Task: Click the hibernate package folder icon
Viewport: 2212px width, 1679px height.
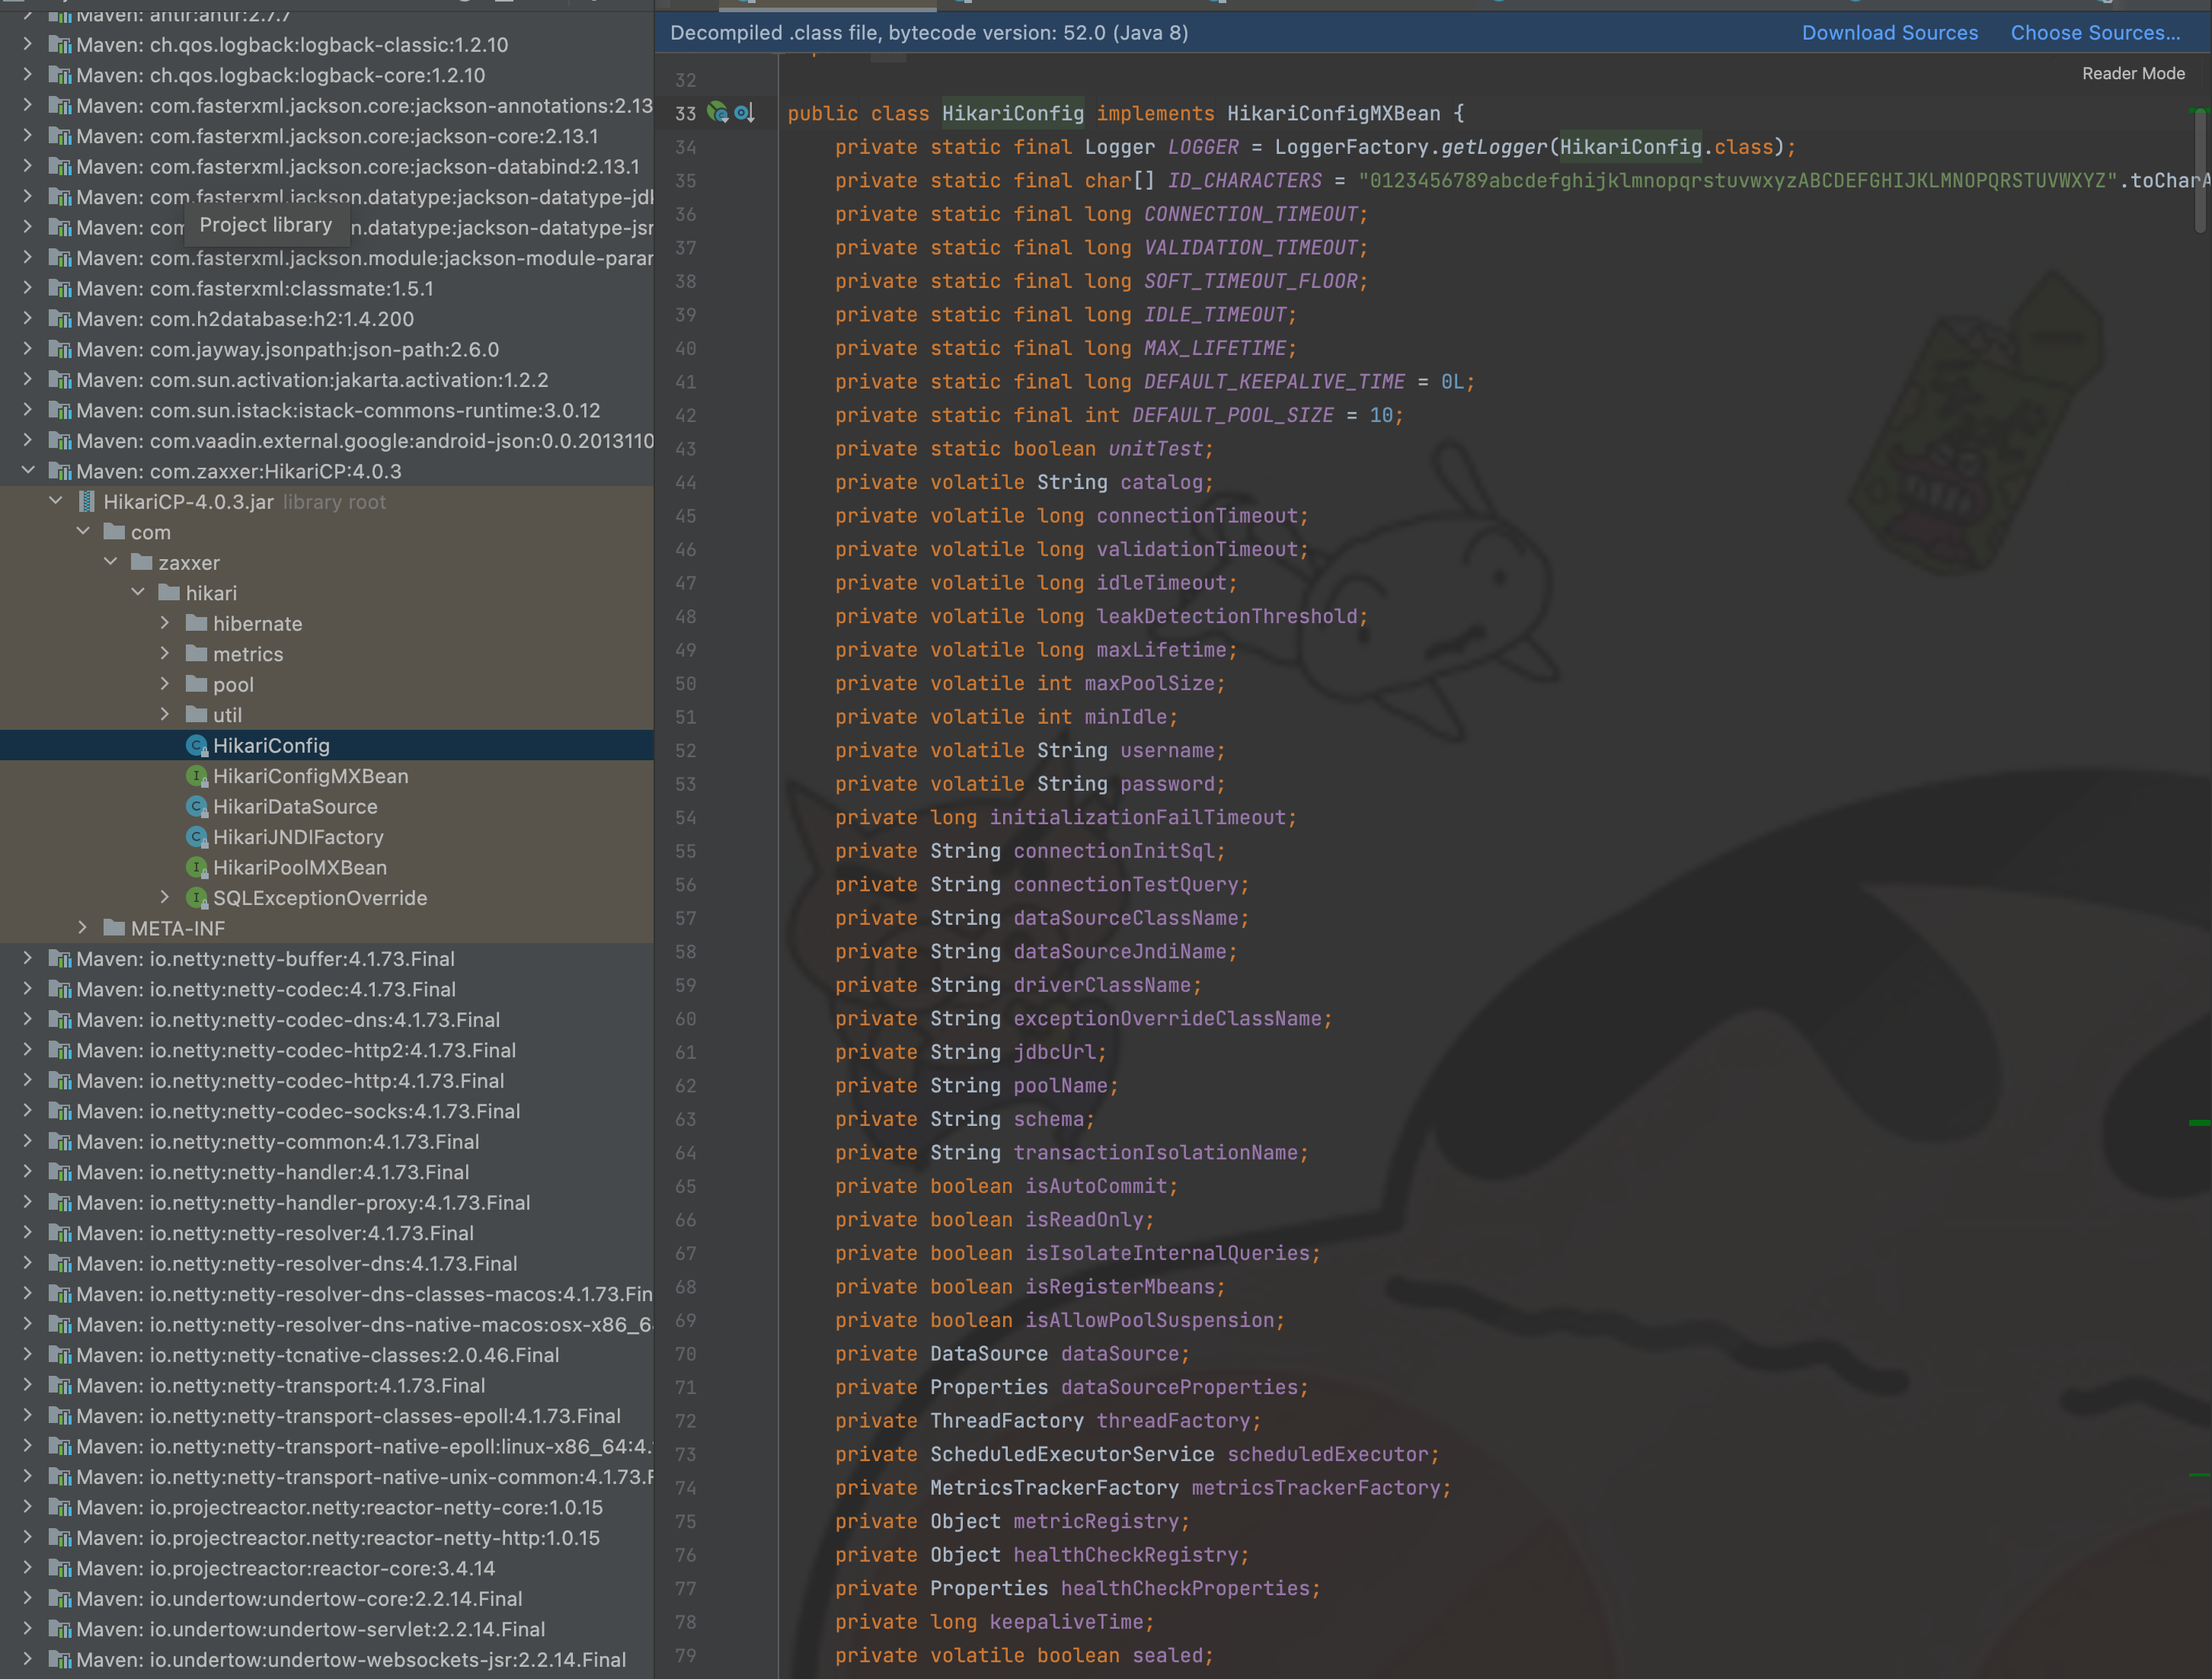Action: tap(197, 624)
